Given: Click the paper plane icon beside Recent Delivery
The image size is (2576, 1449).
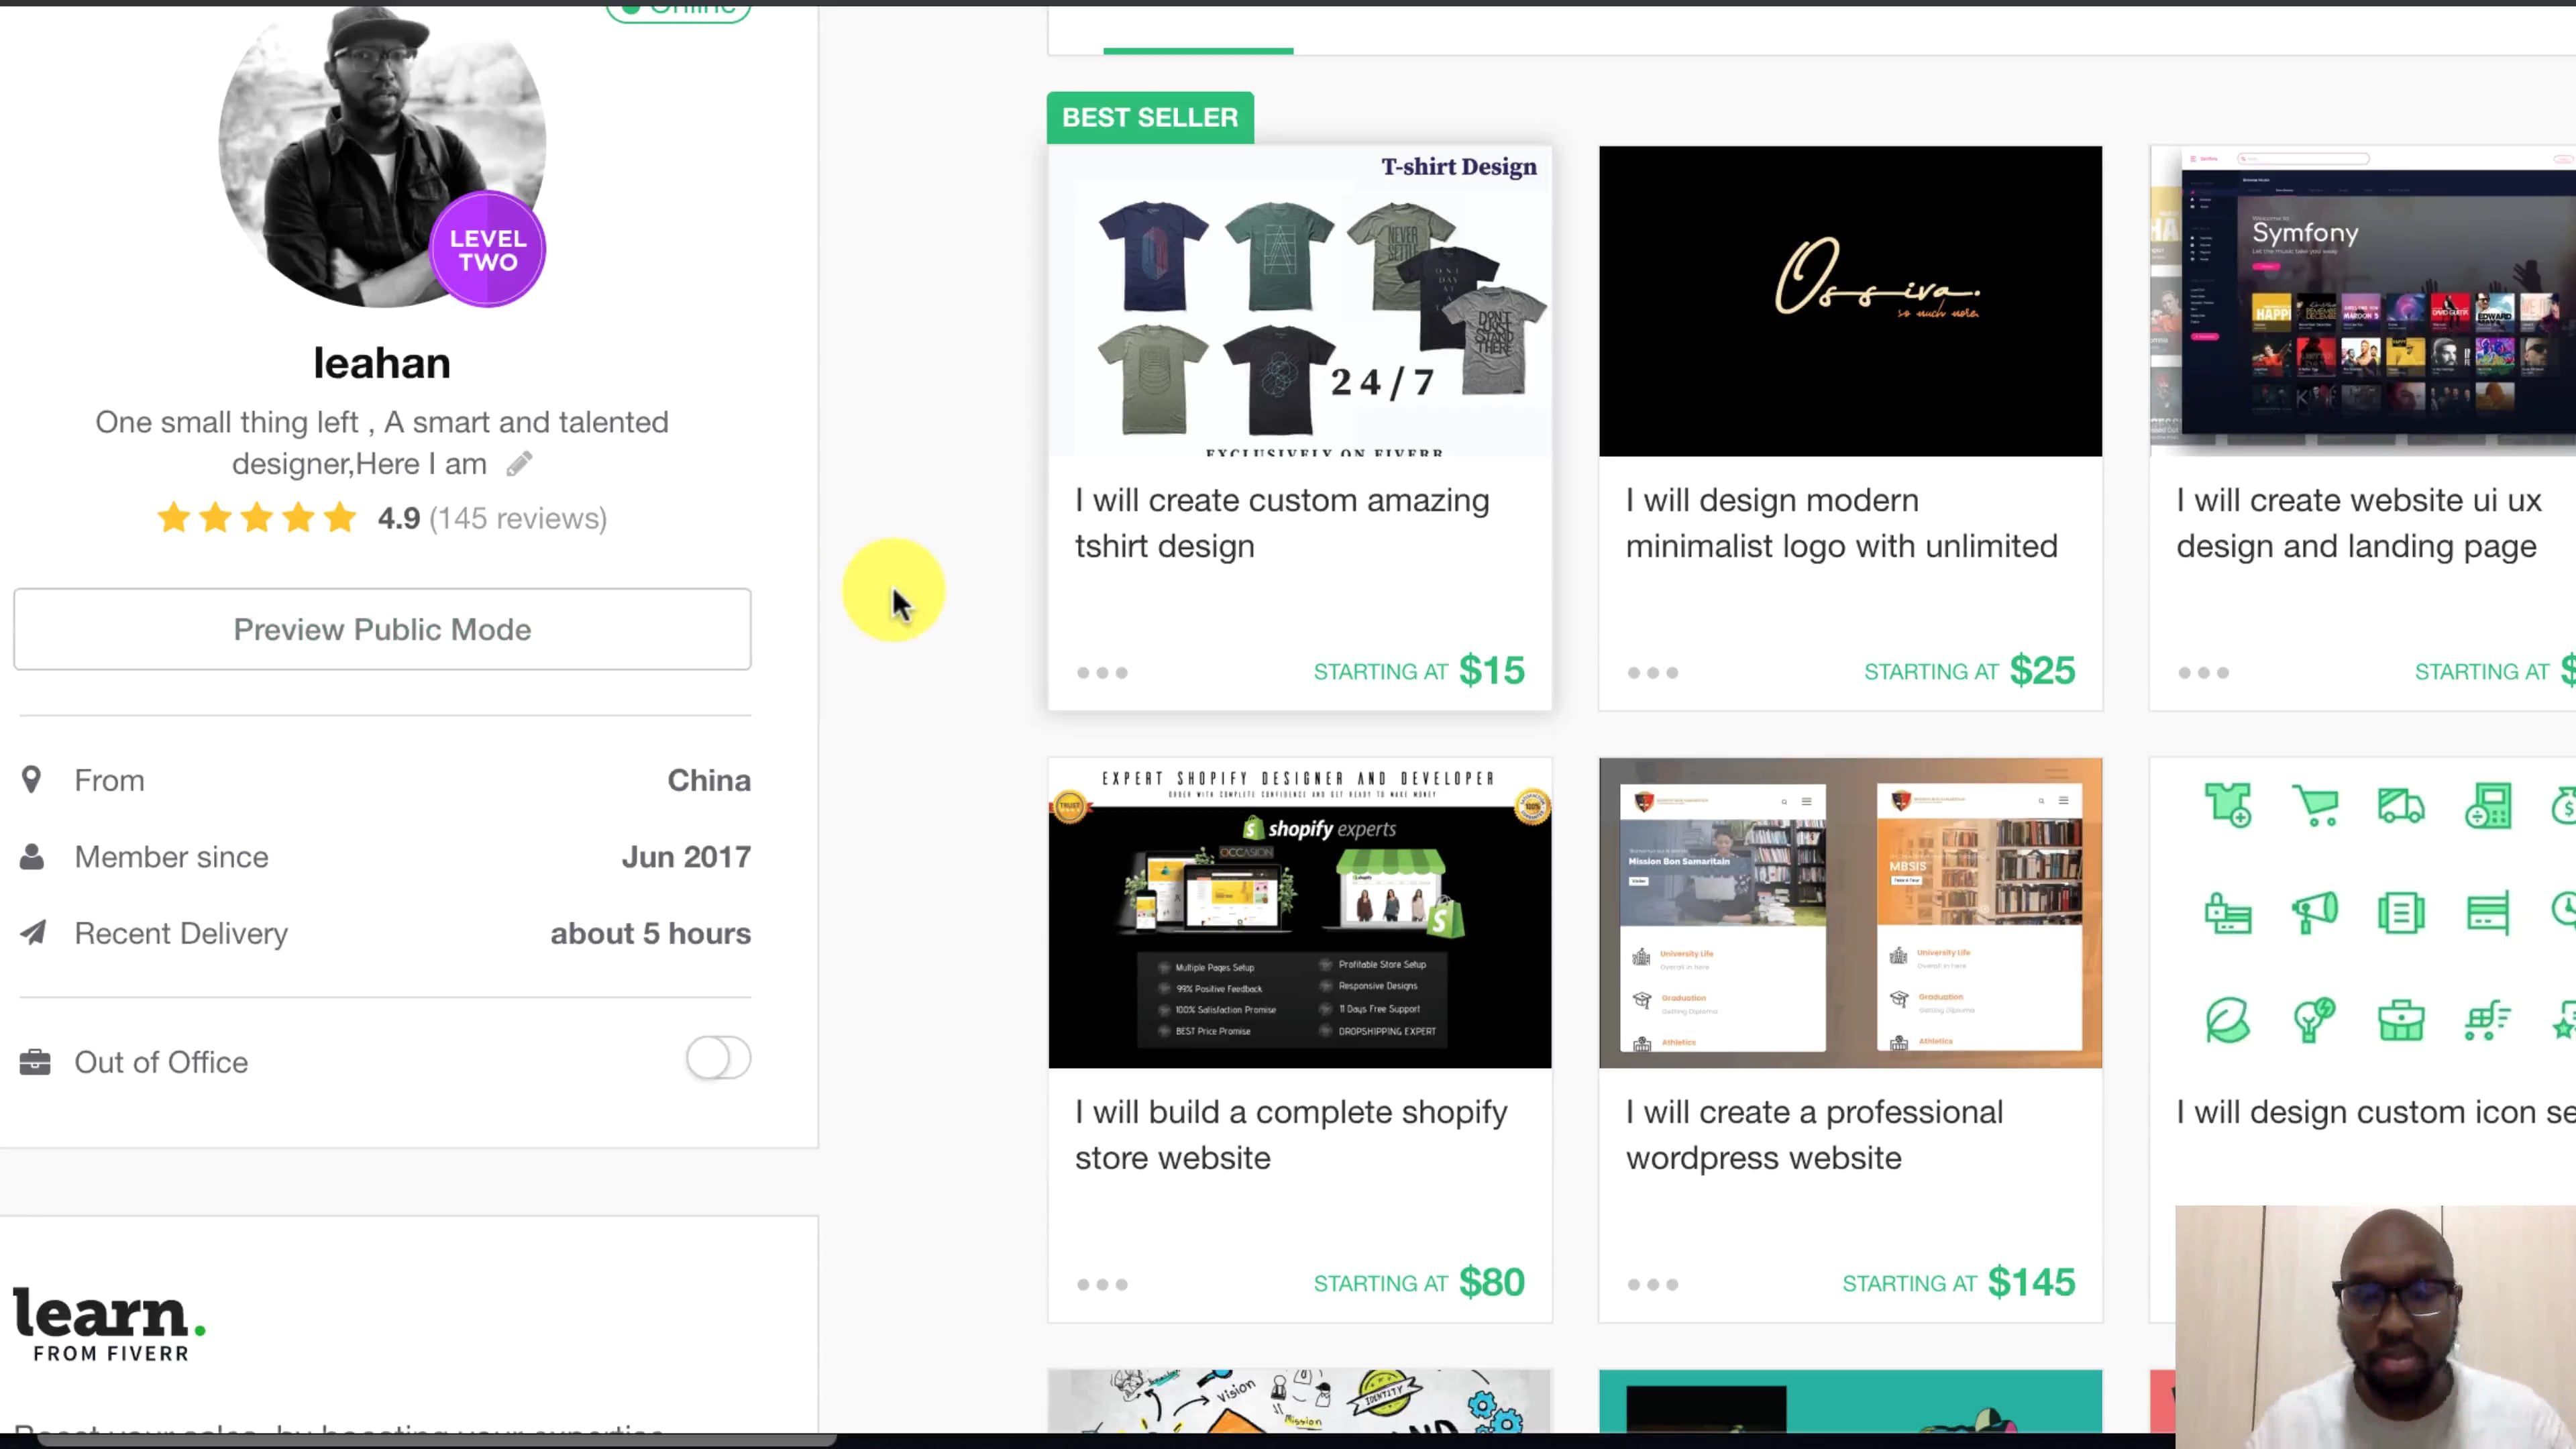Looking at the screenshot, I should click(33, 933).
